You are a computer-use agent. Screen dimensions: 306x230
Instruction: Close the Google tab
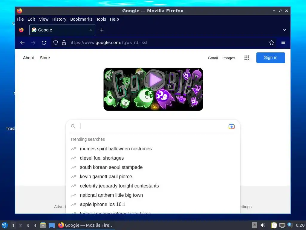(x=91, y=30)
